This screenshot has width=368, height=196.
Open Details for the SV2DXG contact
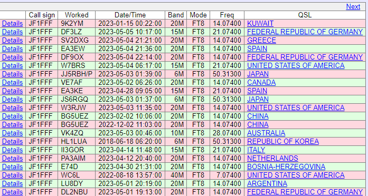pos(13,40)
